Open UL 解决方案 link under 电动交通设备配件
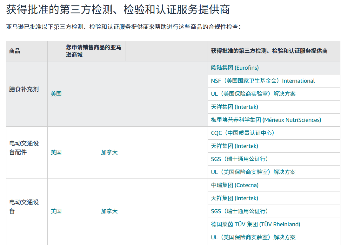 pyautogui.click(x=253, y=172)
